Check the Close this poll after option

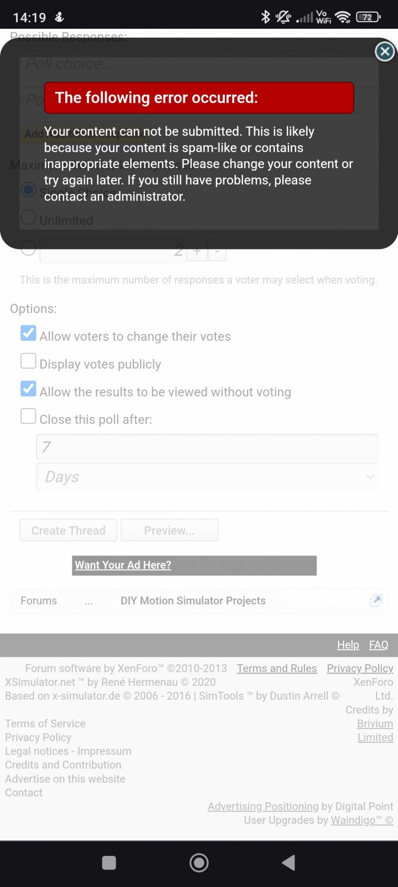click(28, 416)
